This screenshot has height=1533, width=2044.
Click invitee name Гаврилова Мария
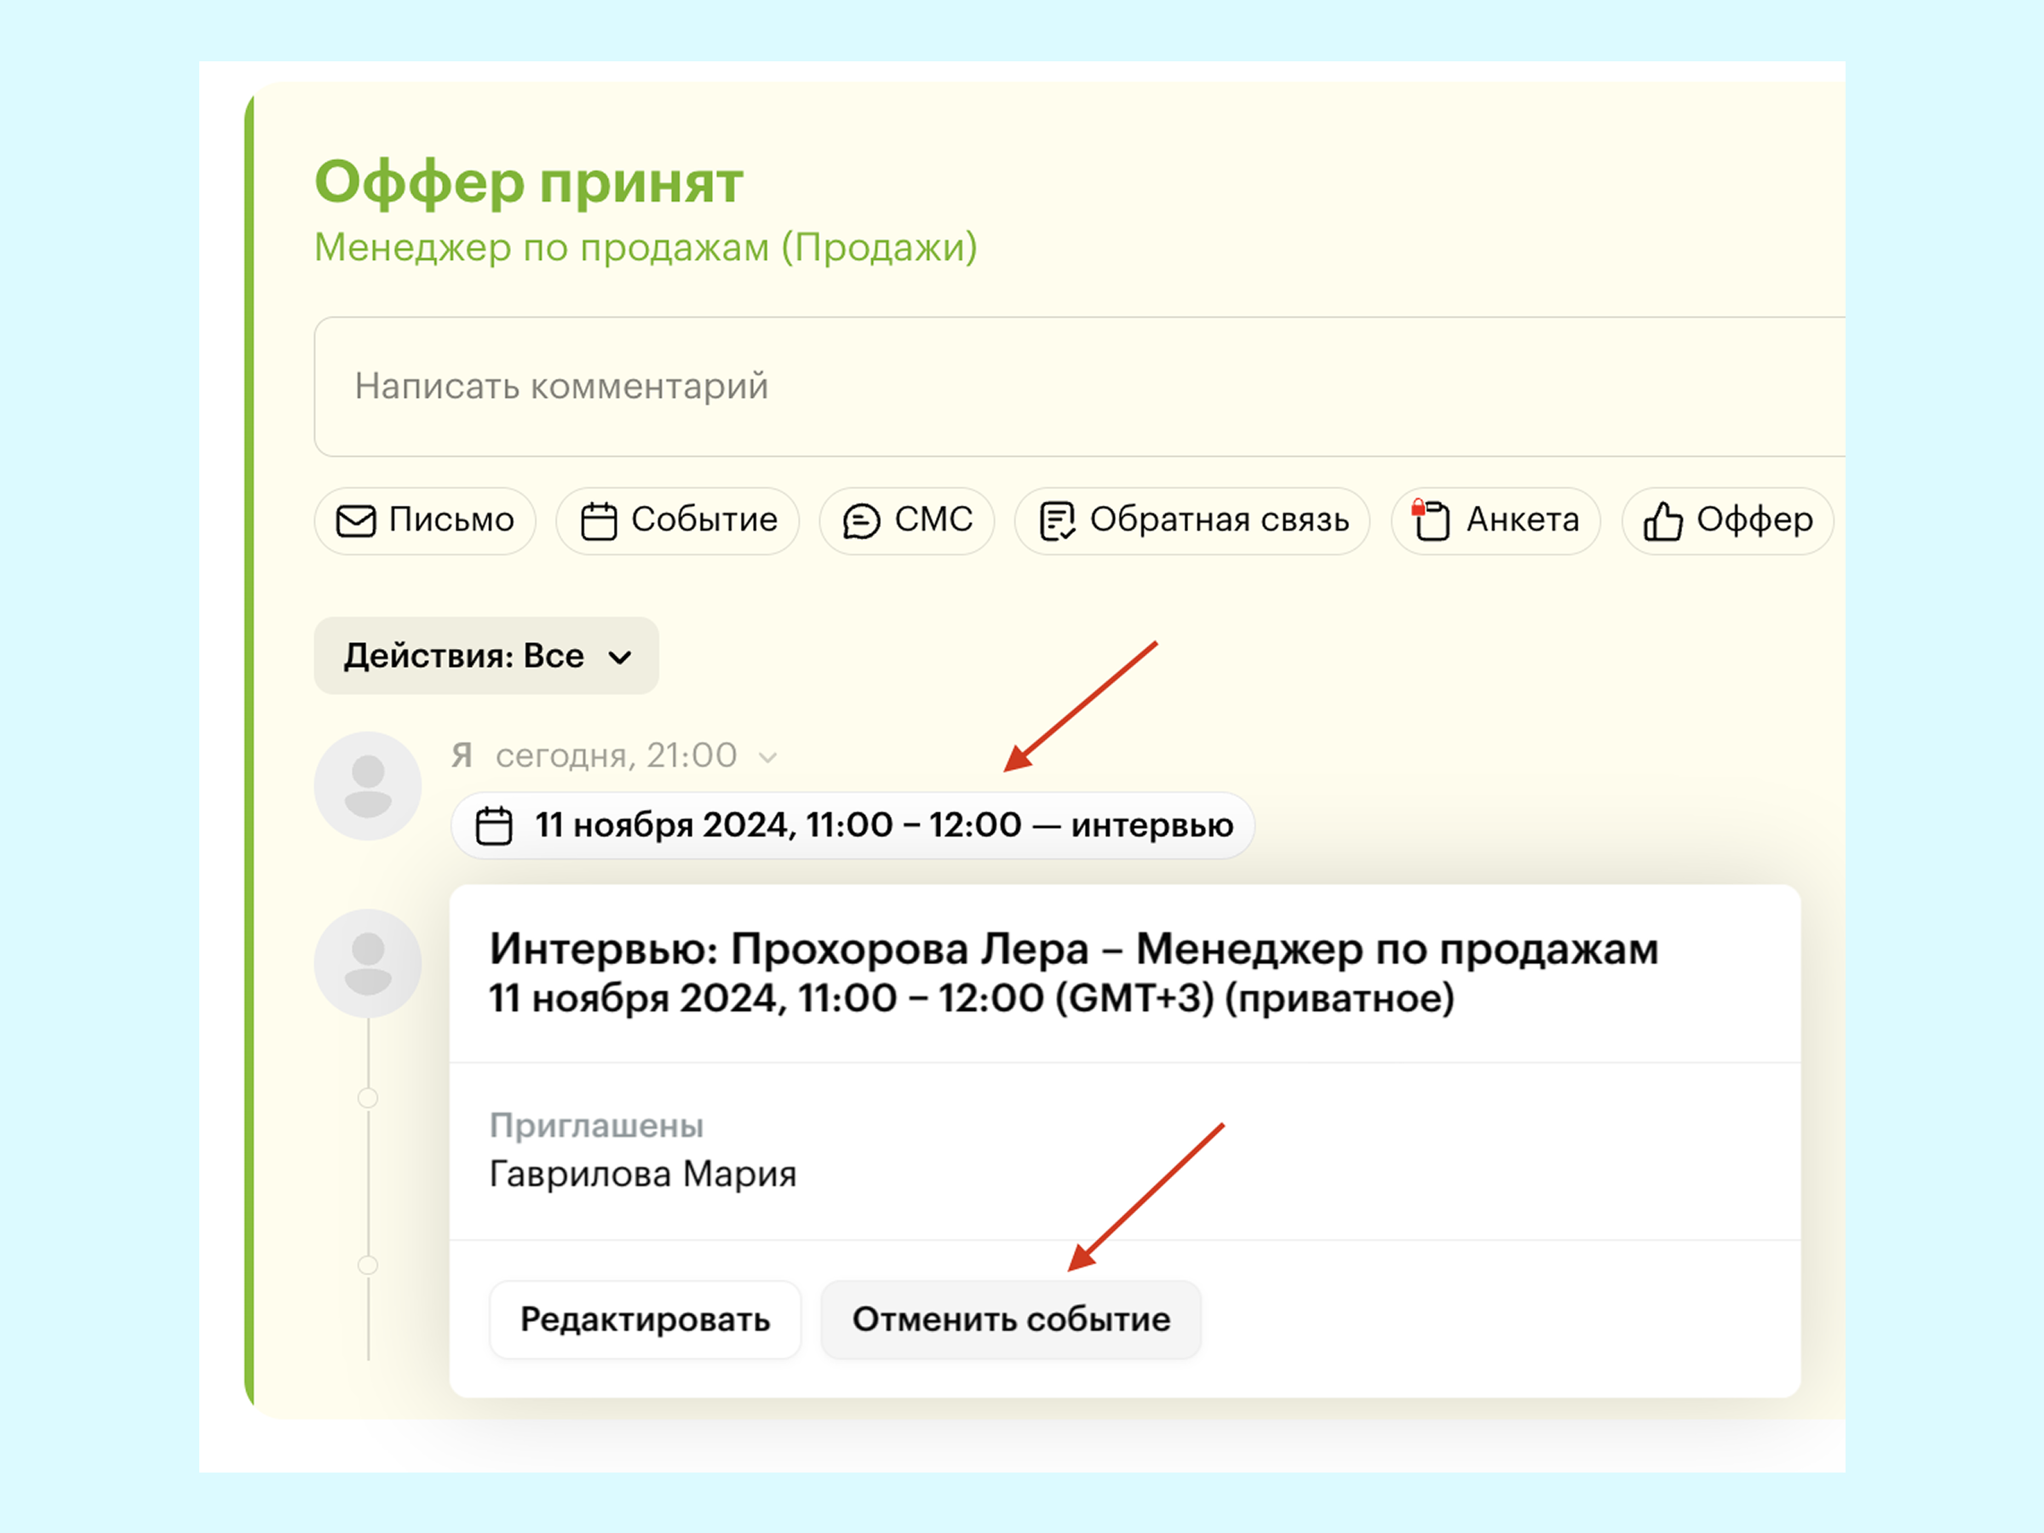642,1174
